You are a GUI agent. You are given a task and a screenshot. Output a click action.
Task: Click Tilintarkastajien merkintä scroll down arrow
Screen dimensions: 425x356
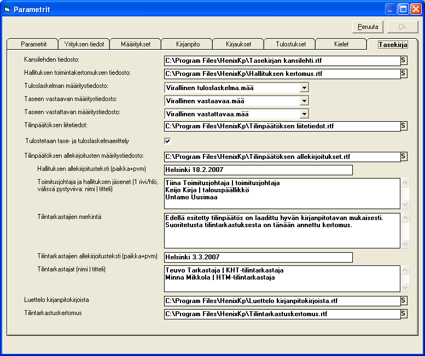pos(405,244)
